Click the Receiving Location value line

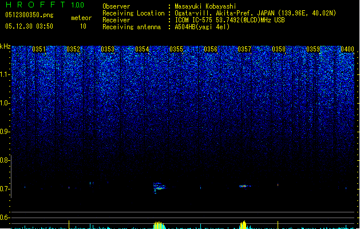tap(255, 13)
